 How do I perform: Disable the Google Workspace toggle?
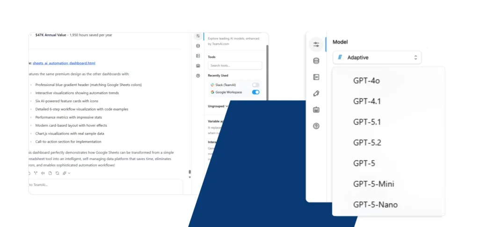[x=256, y=92]
